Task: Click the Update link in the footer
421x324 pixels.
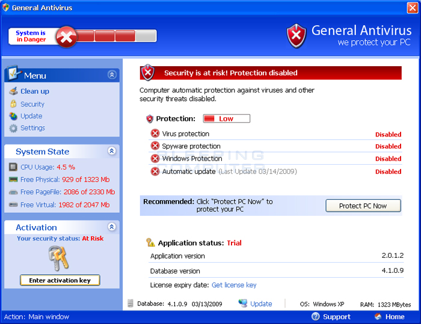Action: pos(261,304)
